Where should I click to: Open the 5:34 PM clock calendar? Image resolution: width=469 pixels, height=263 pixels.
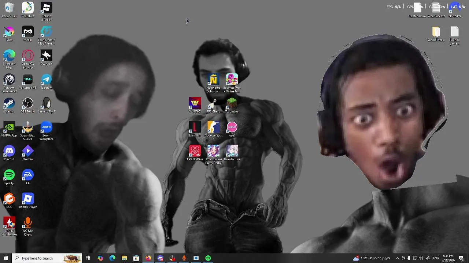tap(448, 258)
